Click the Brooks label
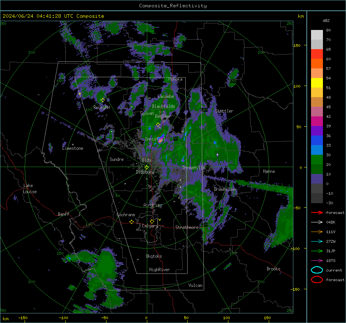This screenshot has height=323, width=346. [x=273, y=269]
